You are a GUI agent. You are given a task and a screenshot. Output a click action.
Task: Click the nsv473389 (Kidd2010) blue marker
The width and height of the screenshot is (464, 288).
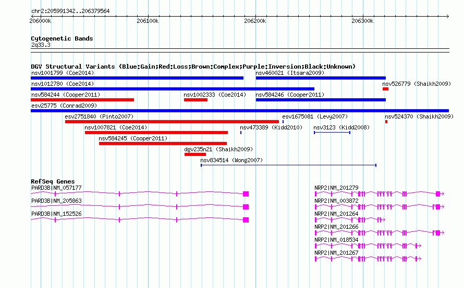[240, 133]
